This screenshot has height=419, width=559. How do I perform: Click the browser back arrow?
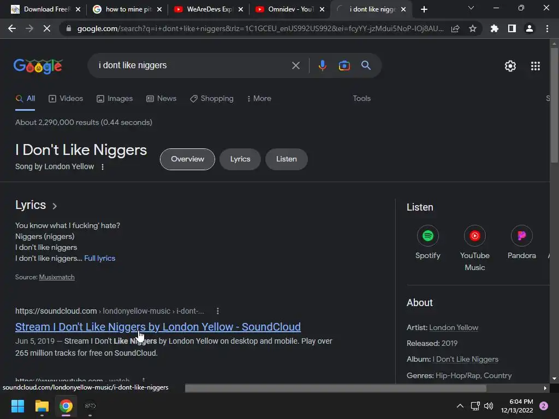click(x=12, y=28)
